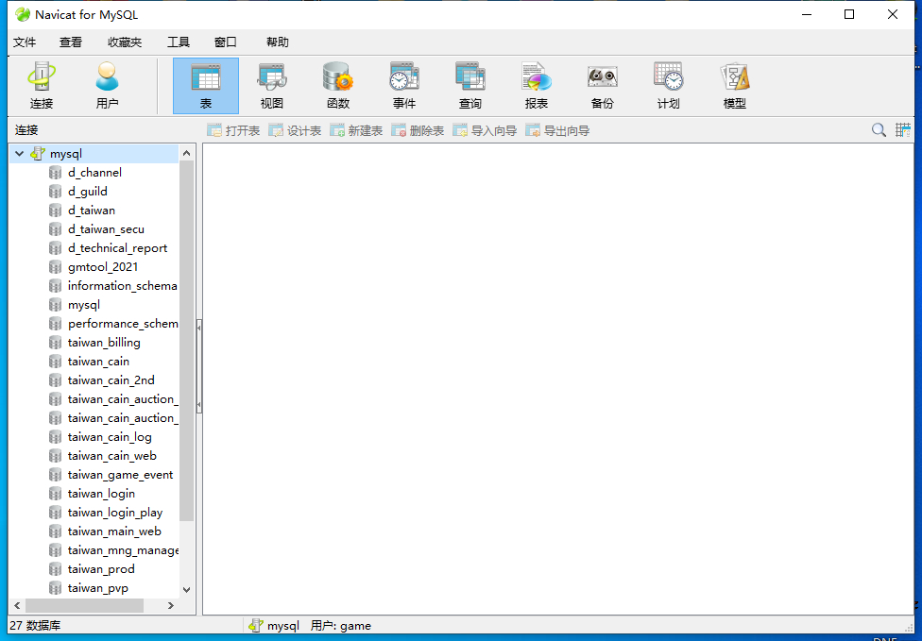
Task: Select the d_guild database
Action: pos(88,192)
